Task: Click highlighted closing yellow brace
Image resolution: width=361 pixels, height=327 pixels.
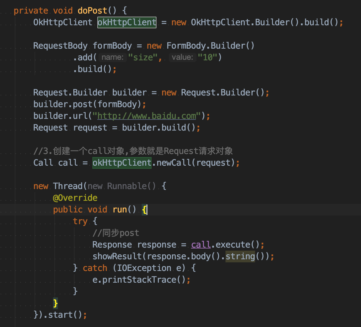Action: (x=55, y=303)
